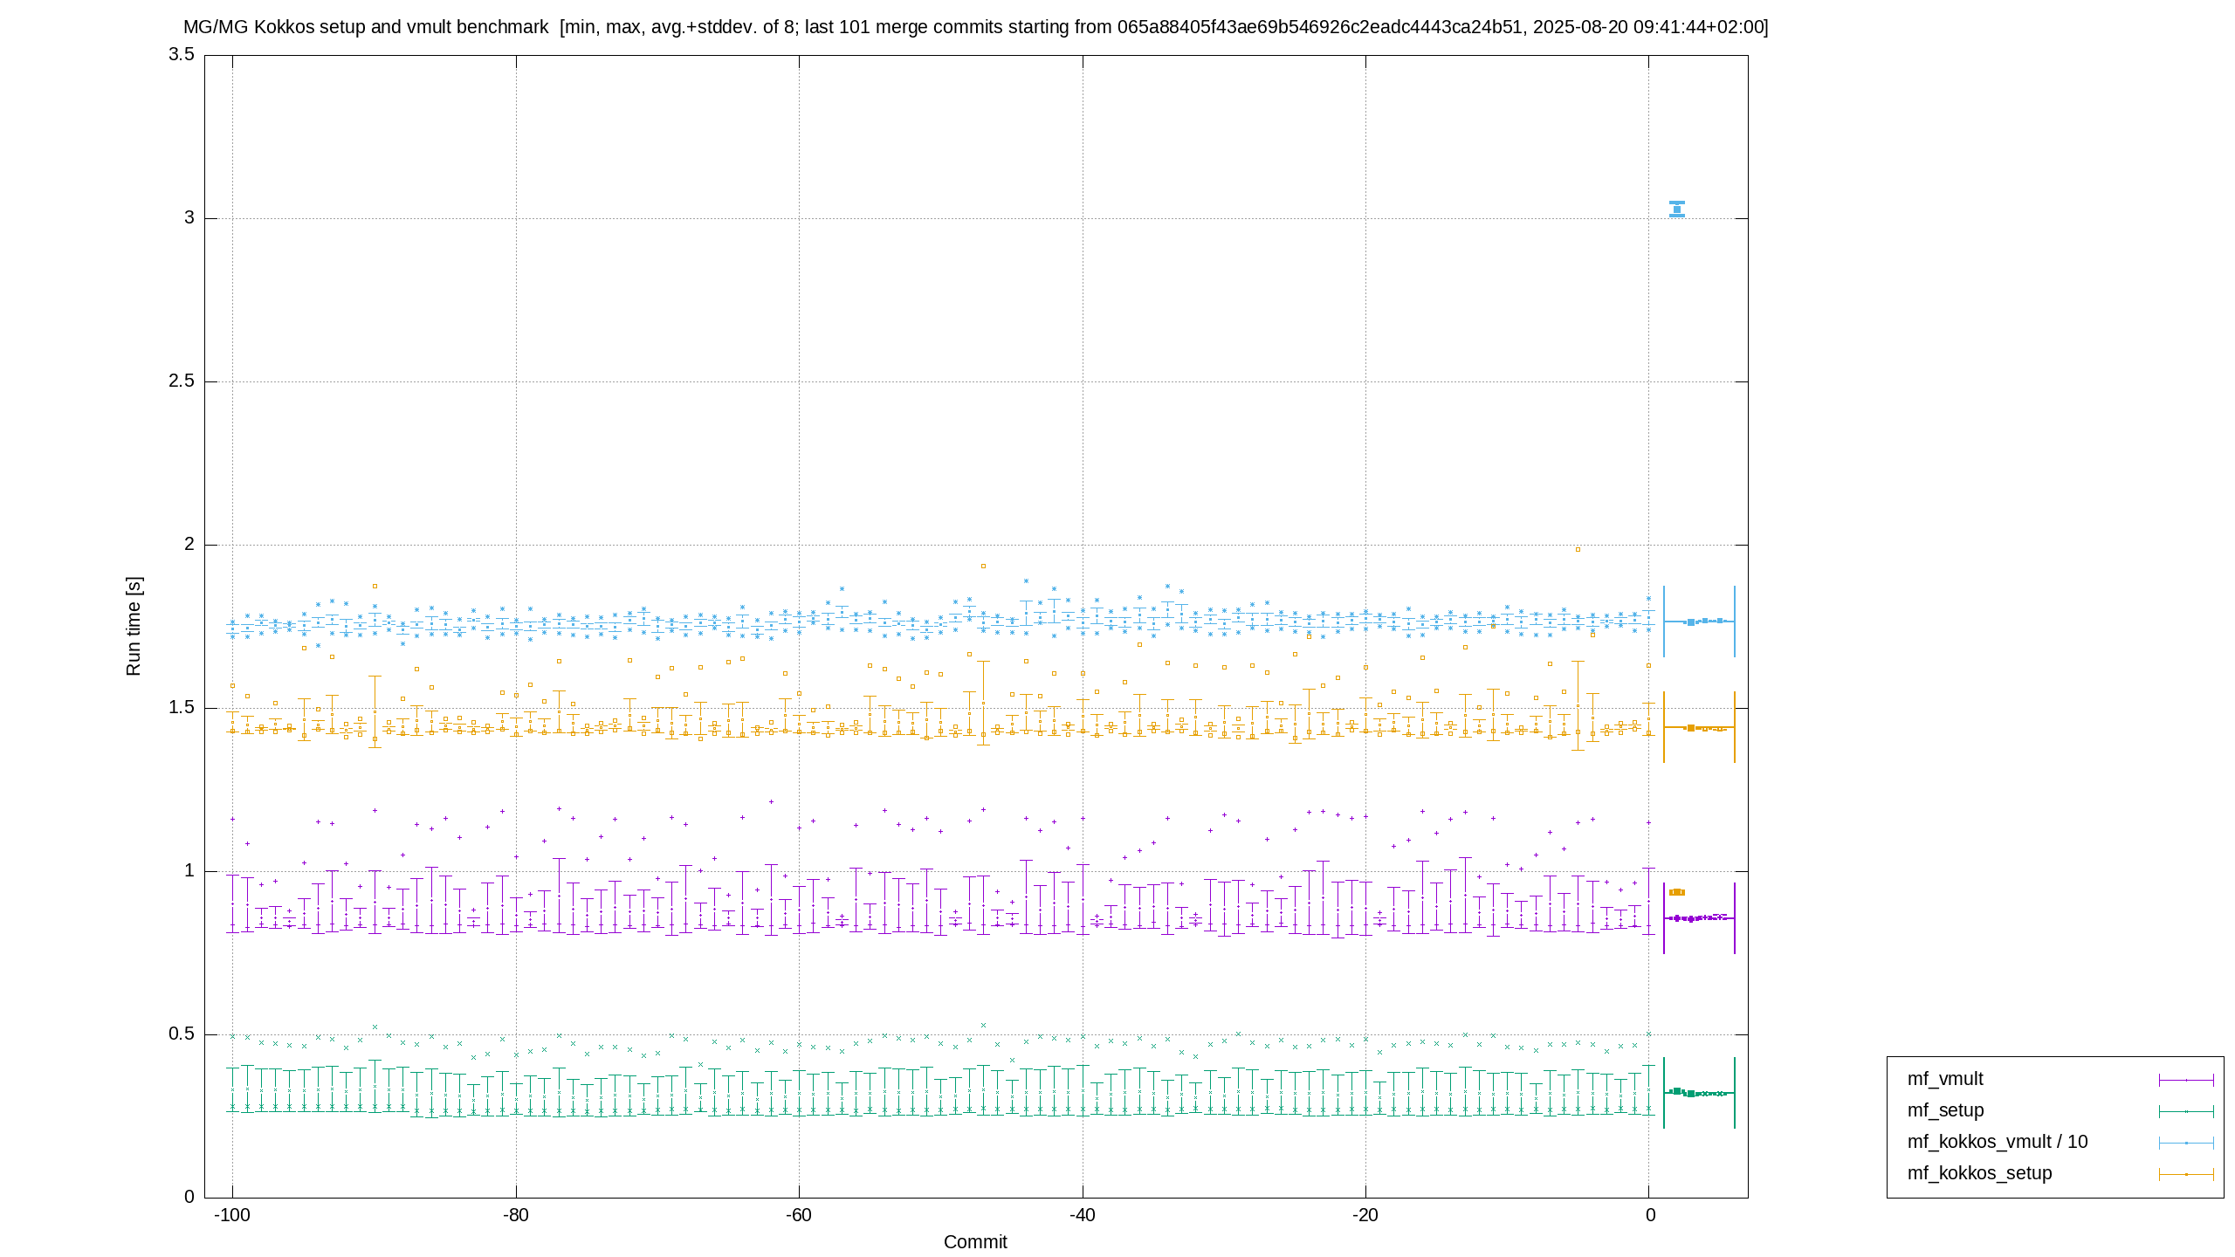Click the Run time [s] axis label
The image size is (2235, 1257).
pos(133,626)
